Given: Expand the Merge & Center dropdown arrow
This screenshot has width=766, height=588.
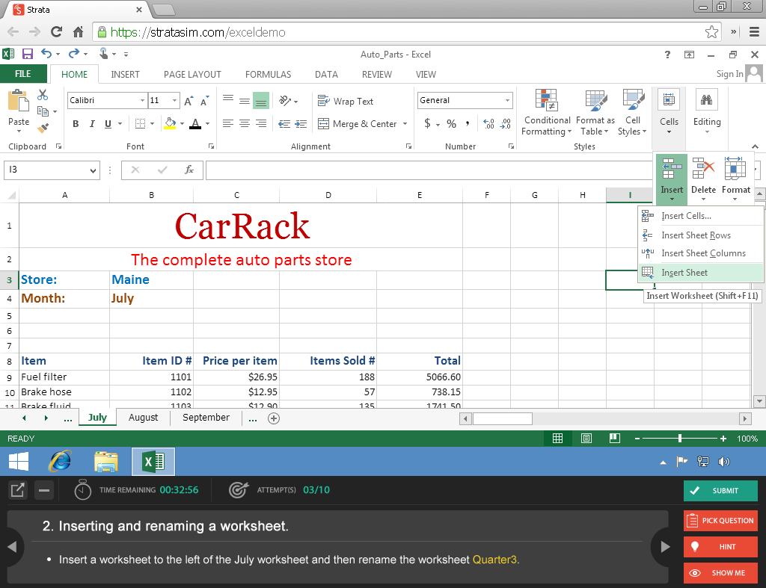Looking at the screenshot, I should (405, 124).
